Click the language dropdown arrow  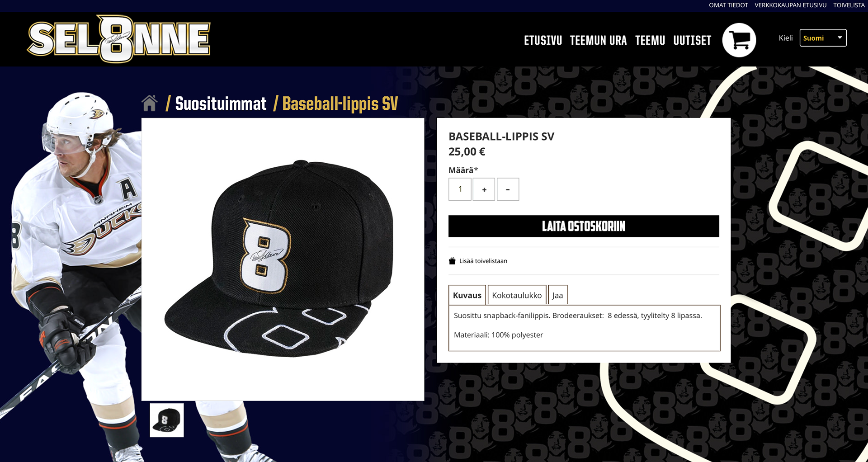pos(840,38)
